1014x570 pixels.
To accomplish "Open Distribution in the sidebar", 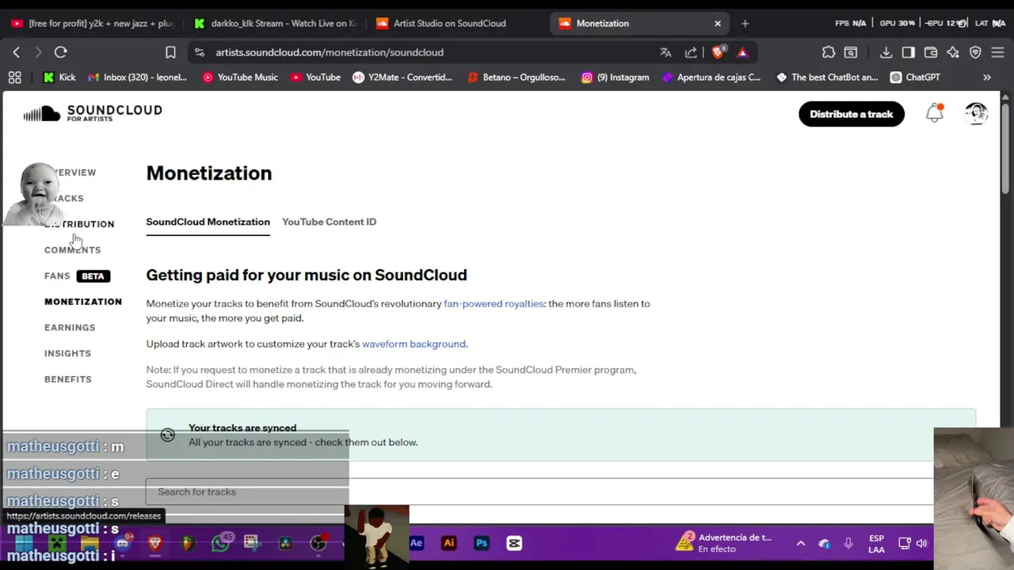I will point(79,224).
